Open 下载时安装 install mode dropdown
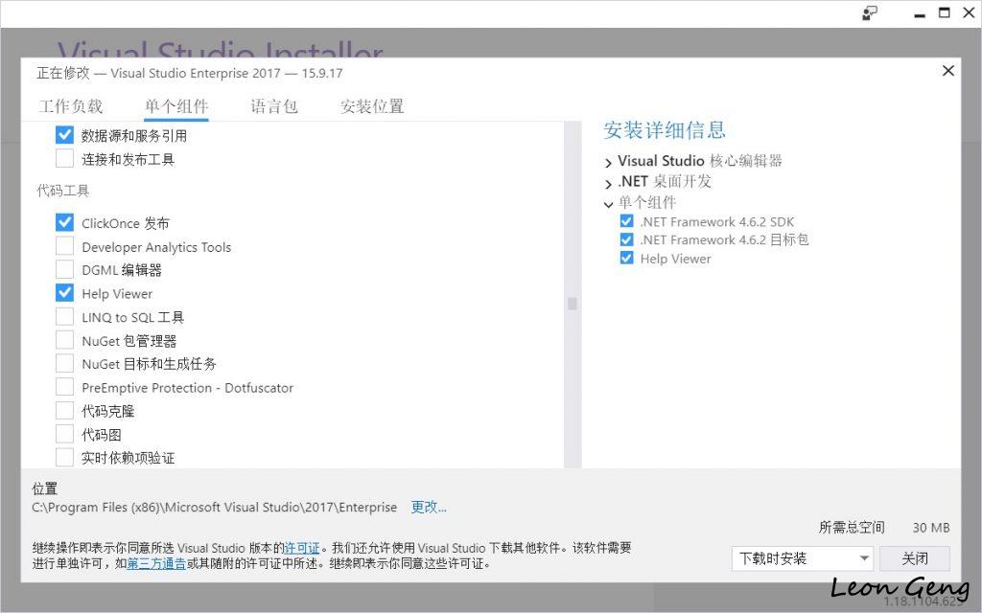The width and height of the screenshot is (982, 613). 803,558
